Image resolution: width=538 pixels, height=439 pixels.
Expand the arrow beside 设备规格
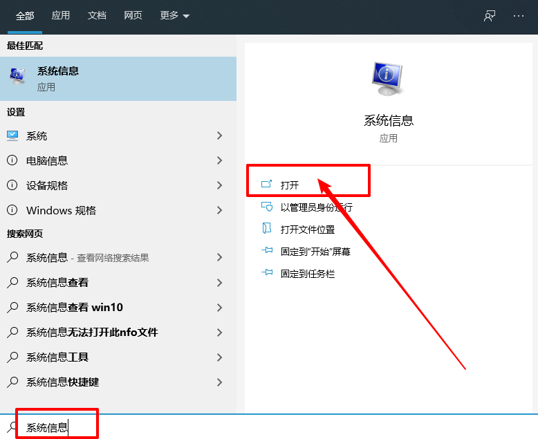(x=219, y=185)
